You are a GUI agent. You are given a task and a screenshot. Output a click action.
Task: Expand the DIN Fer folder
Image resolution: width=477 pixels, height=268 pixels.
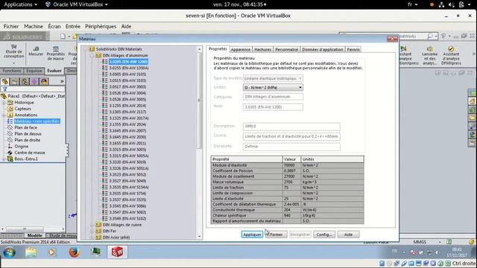pos(92,232)
